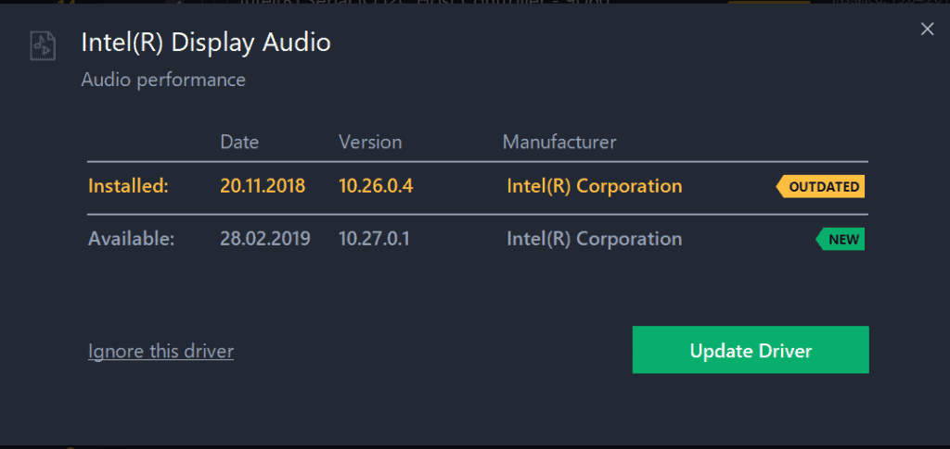This screenshot has width=950, height=449.
Task: Select the Available row label
Action: [131, 239]
